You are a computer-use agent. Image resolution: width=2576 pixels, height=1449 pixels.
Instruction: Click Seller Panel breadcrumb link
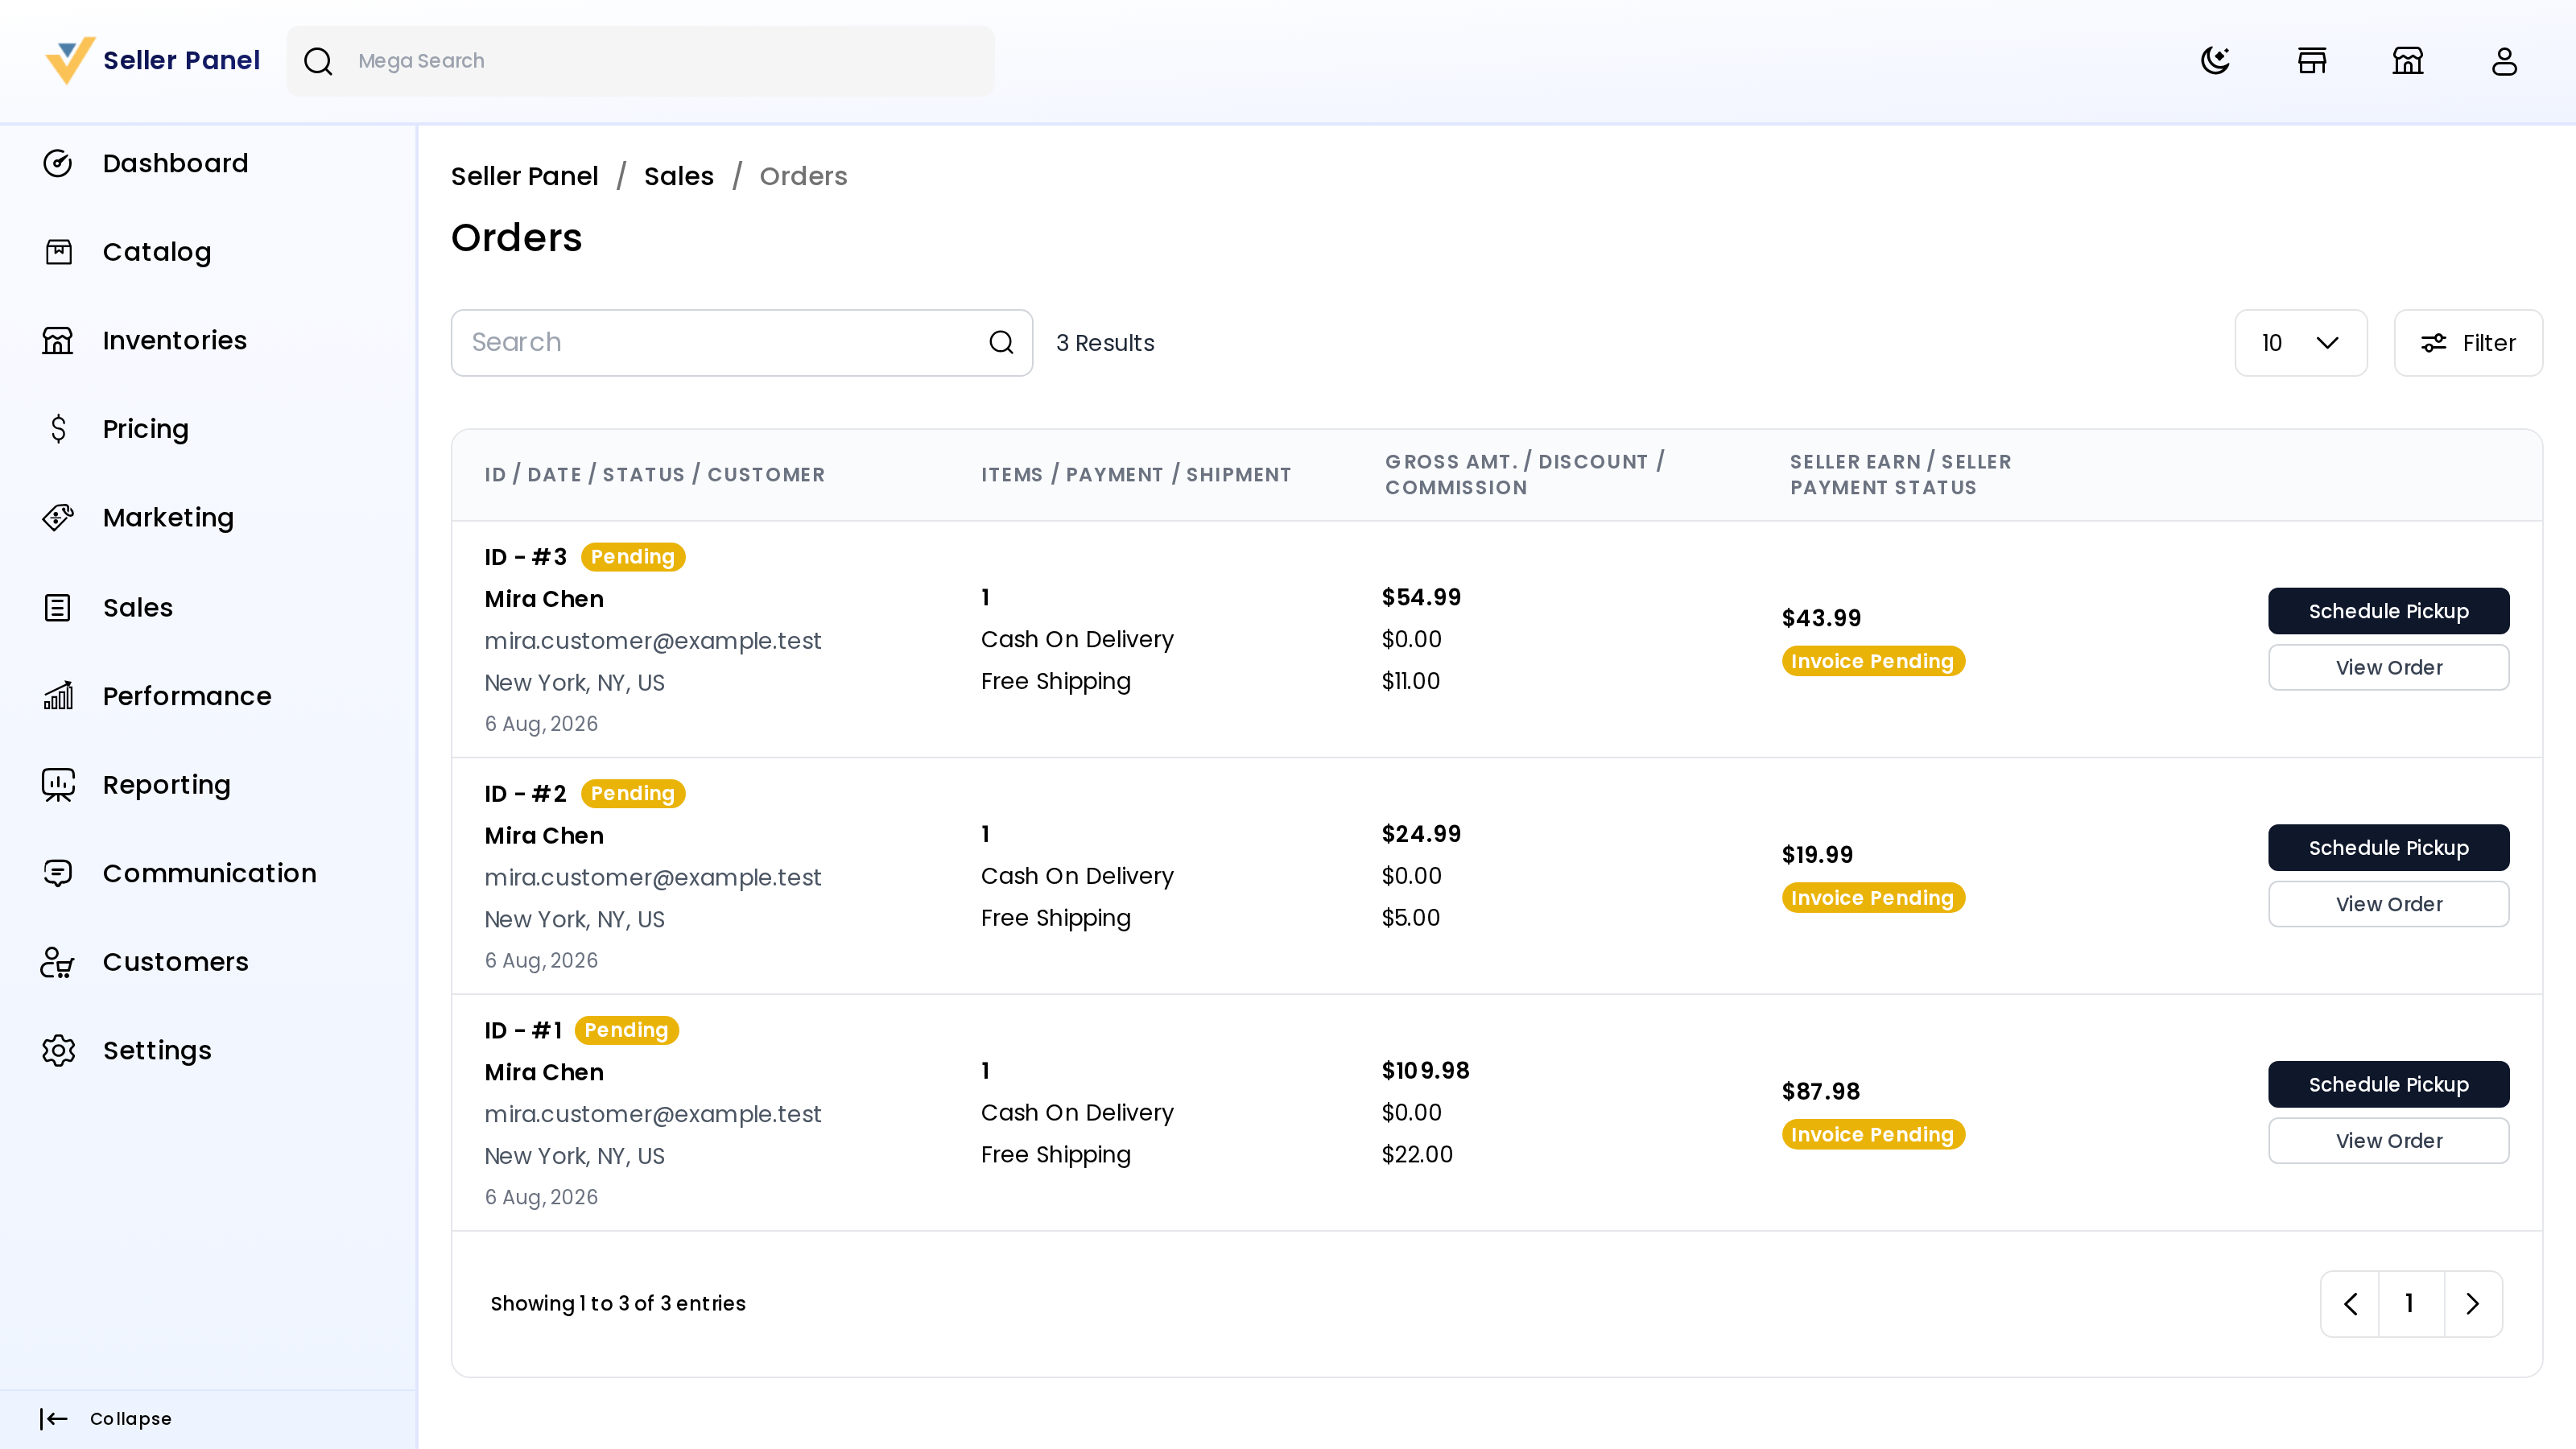(x=524, y=176)
